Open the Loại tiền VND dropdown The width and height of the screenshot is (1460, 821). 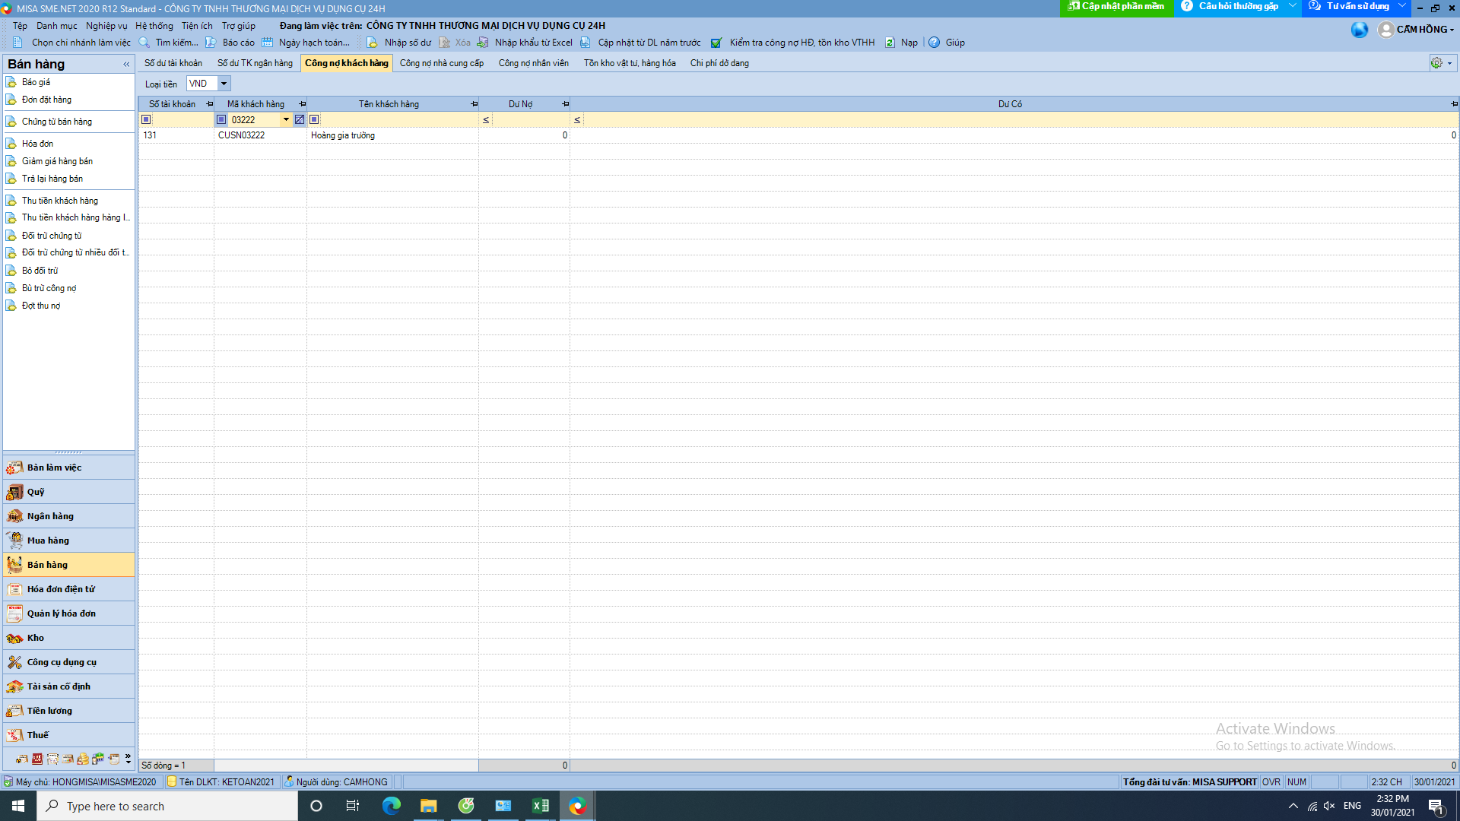coord(224,84)
